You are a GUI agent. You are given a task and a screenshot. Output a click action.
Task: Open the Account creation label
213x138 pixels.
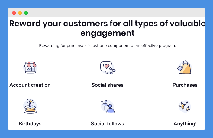[30, 85]
